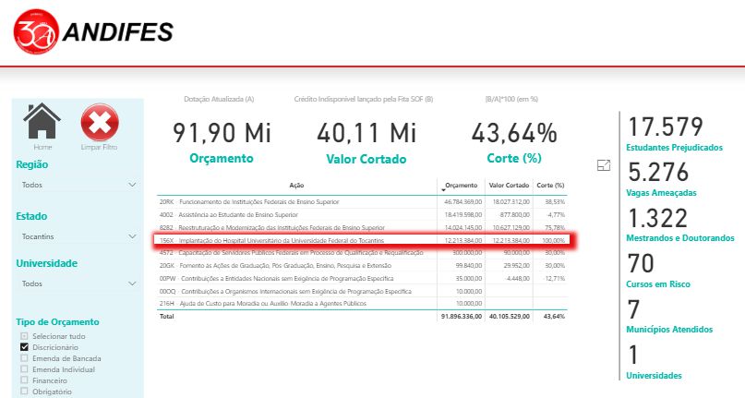Tick the Emenda Individual checkbox
The height and width of the screenshot is (398, 745).
pos(25,368)
